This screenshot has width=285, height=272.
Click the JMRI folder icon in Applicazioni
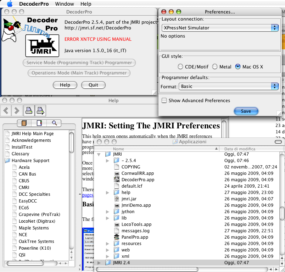coord(108,154)
